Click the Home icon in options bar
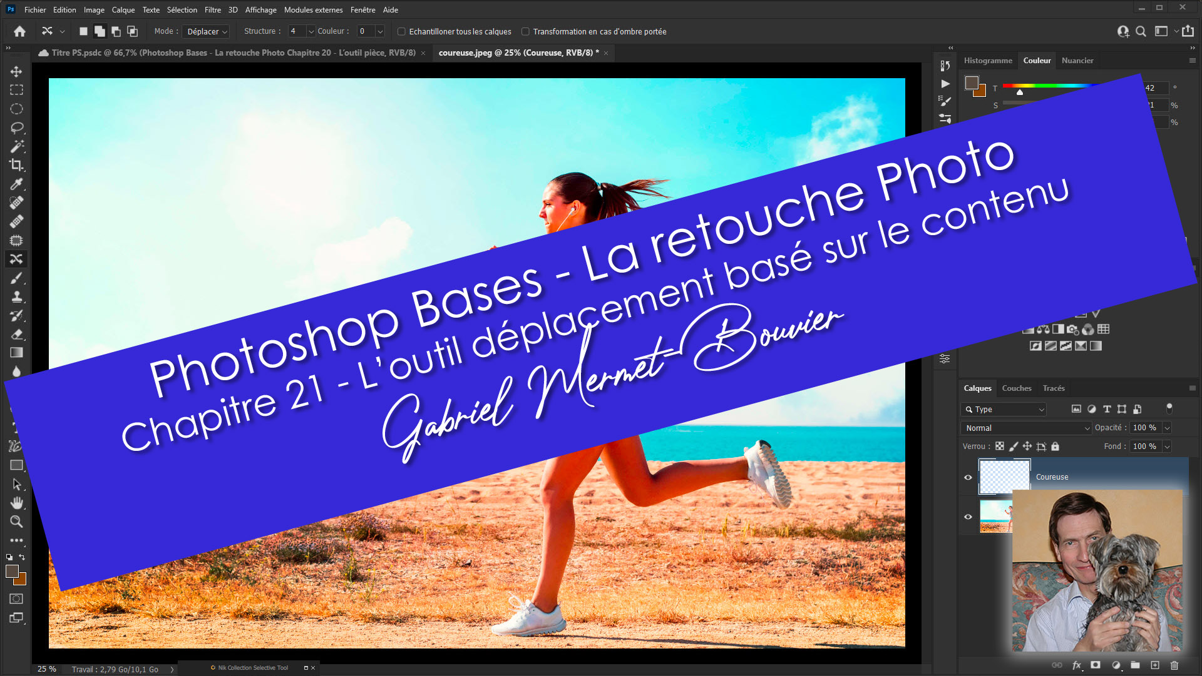This screenshot has height=676, width=1202. pos(19,31)
